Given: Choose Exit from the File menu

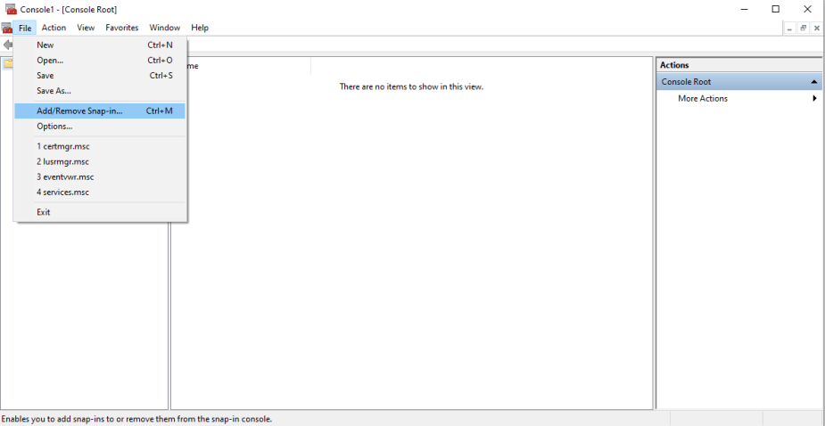Looking at the screenshot, I should (x=100, y=212).
